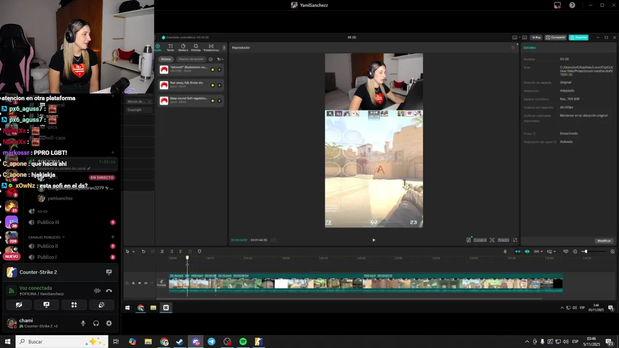Add a channel to CANALES PUBLICOS

tap(113, 237)
